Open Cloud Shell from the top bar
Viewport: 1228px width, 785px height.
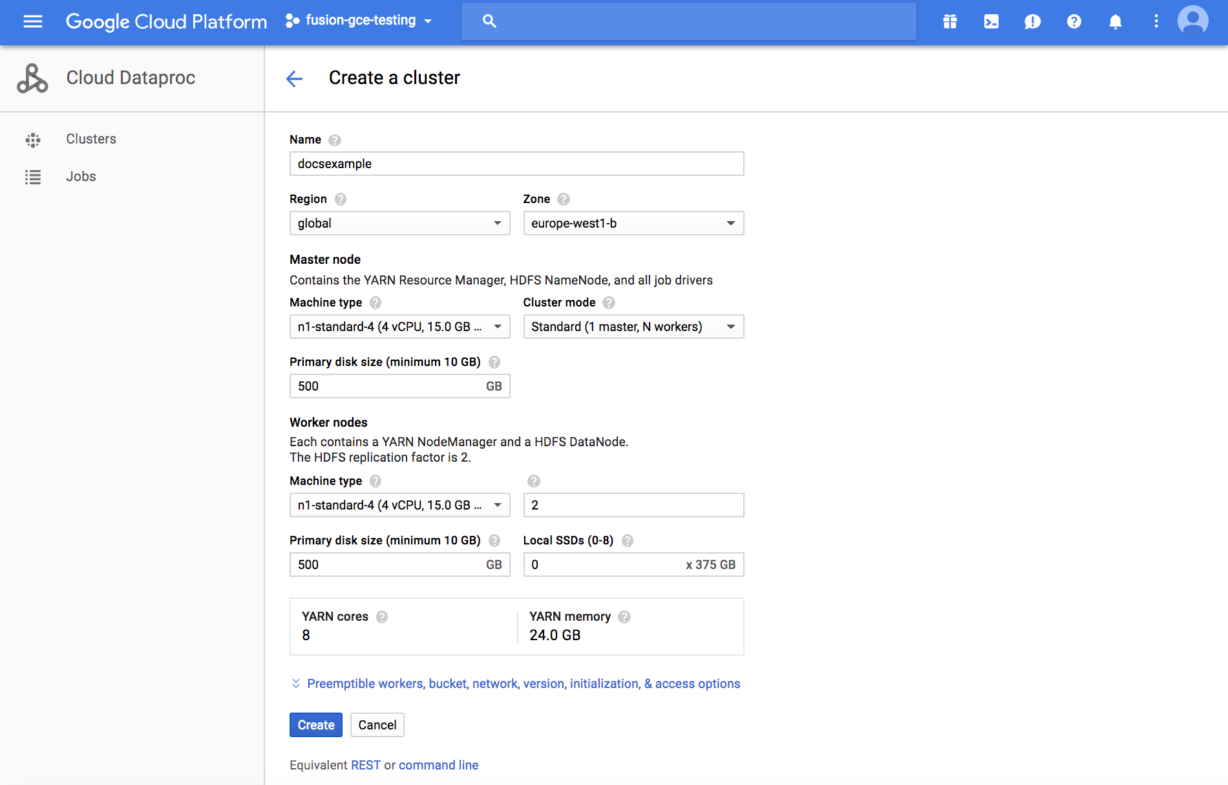coord(991,21)
